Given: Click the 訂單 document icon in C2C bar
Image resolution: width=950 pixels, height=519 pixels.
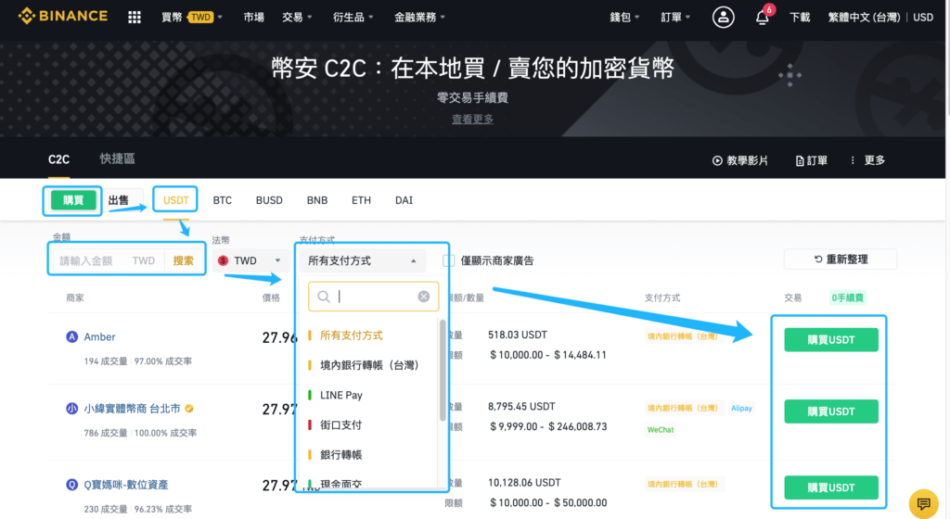Looking at the screenshot, I should [x=800, y=160].
